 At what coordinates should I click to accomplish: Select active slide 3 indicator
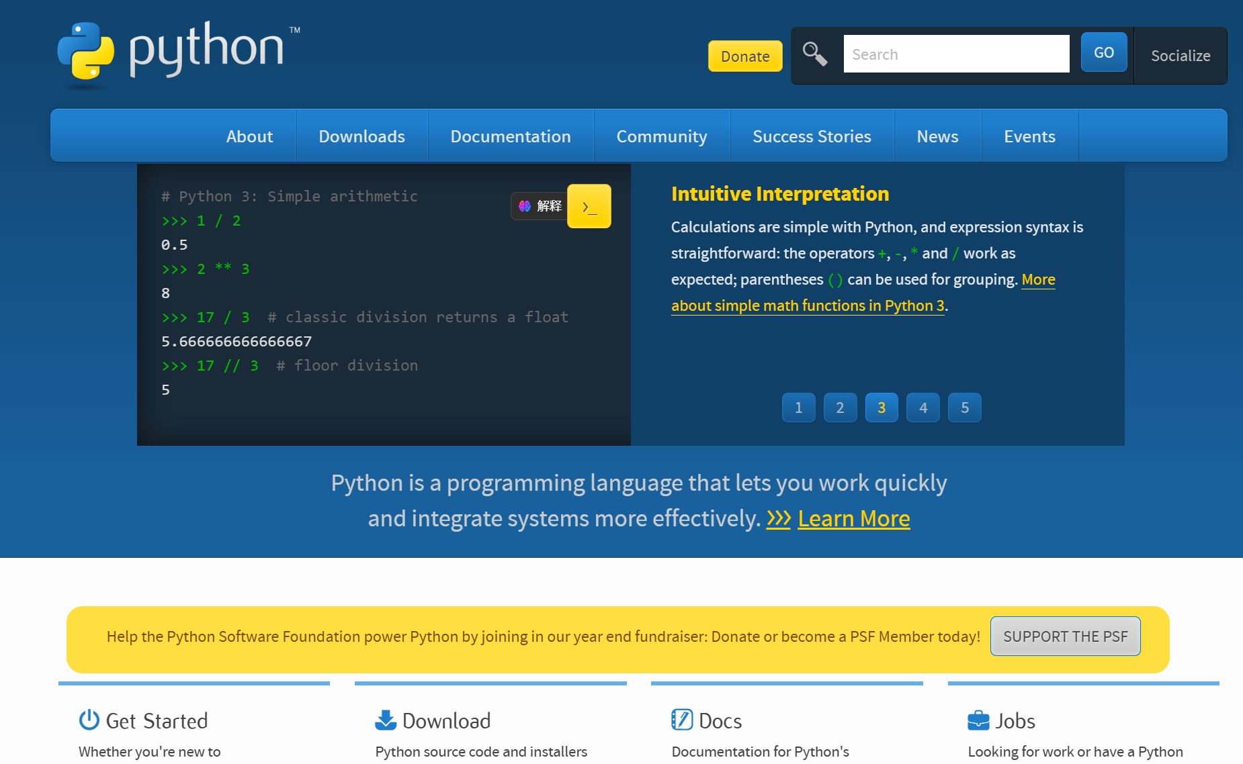pos(882,408)
